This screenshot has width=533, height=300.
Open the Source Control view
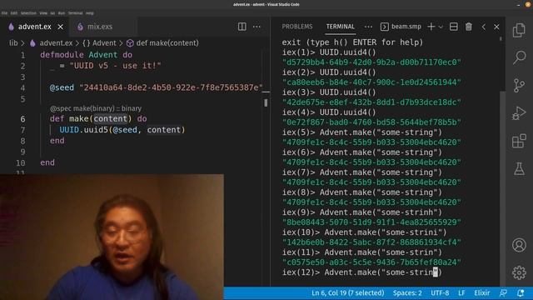(x=519, y=85)
